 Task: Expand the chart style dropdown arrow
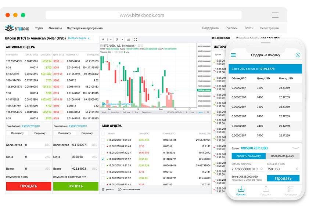(122, 39)
